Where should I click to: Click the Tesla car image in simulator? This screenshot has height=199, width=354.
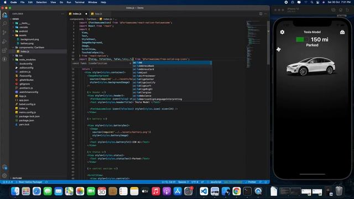point(311,66)
